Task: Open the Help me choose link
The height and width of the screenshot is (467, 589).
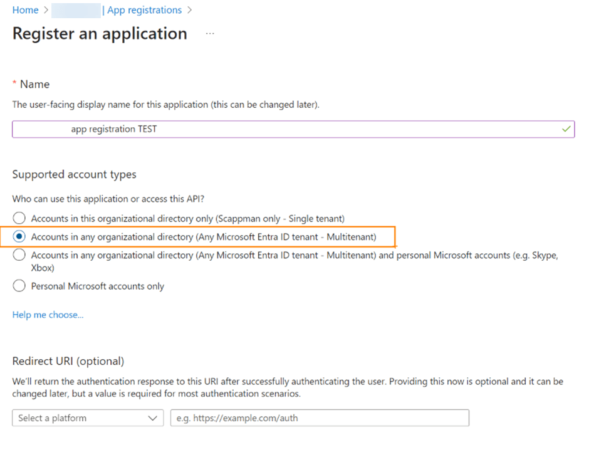Action: [x=48, y=315]
